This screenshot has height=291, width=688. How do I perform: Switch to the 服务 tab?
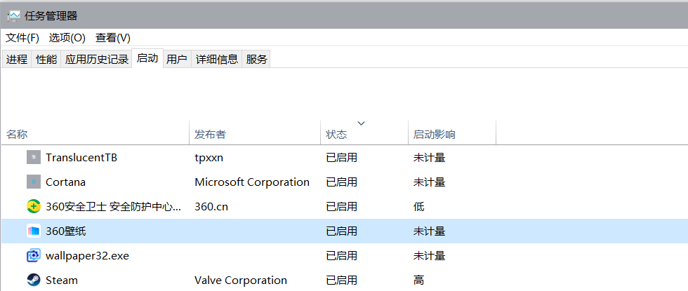(256, 59)
